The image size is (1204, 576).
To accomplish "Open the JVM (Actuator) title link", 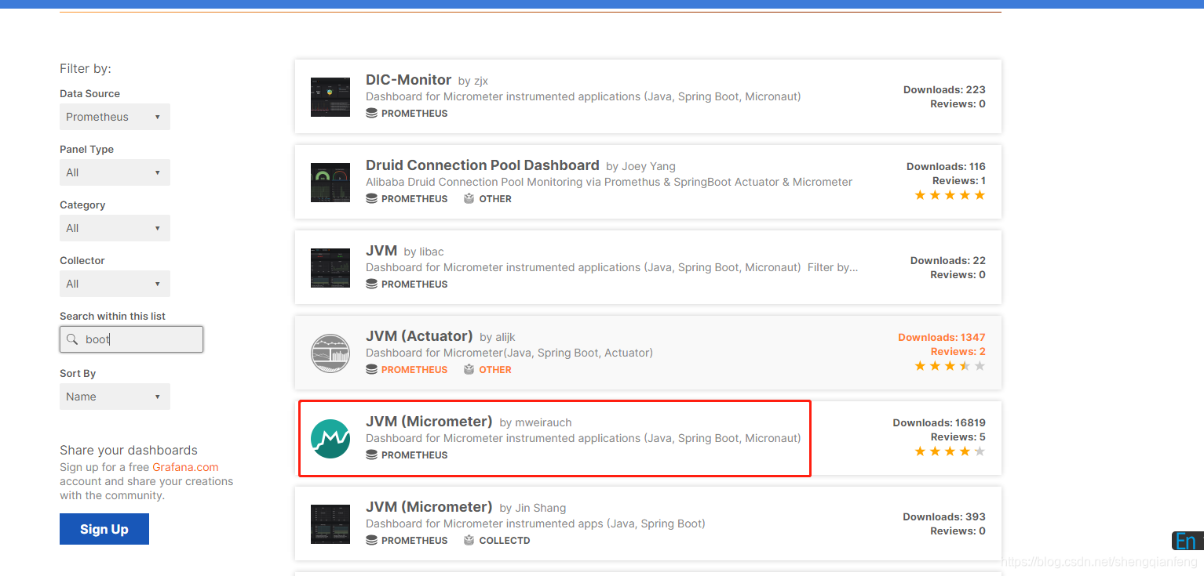I will pyautogui.click(x=419, y=336).
